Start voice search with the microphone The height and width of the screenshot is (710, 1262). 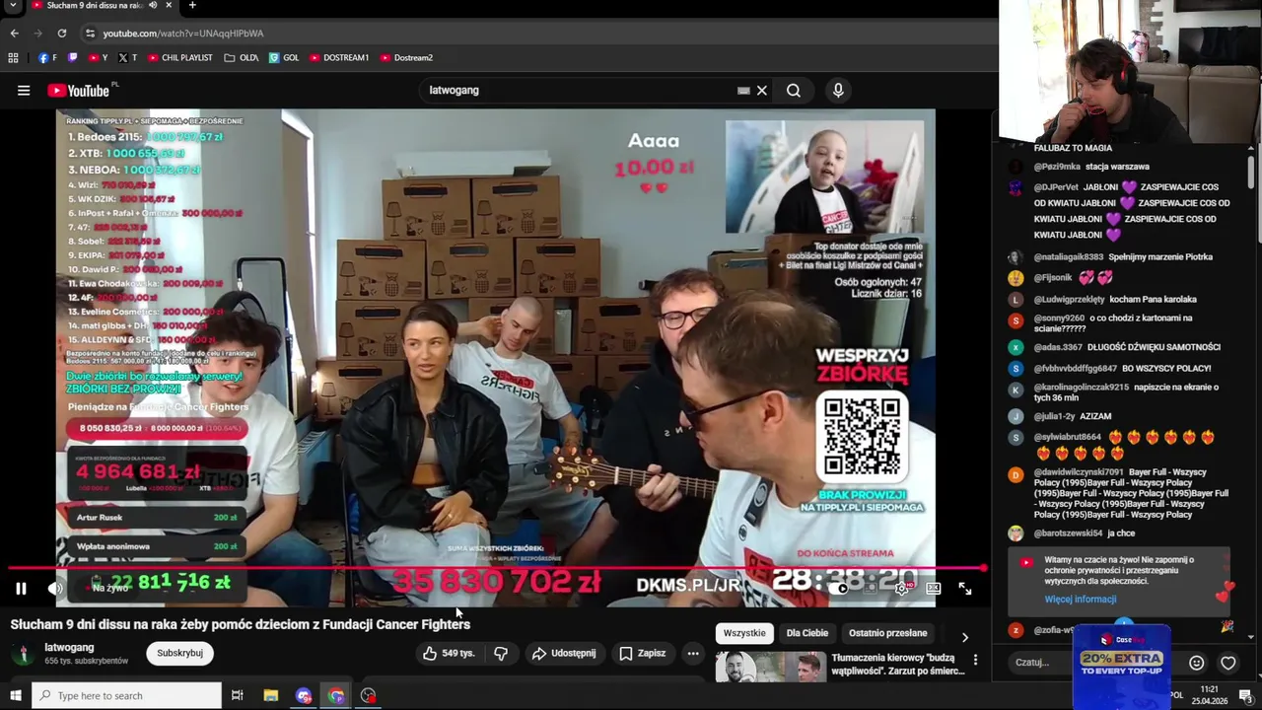point(838,91)
